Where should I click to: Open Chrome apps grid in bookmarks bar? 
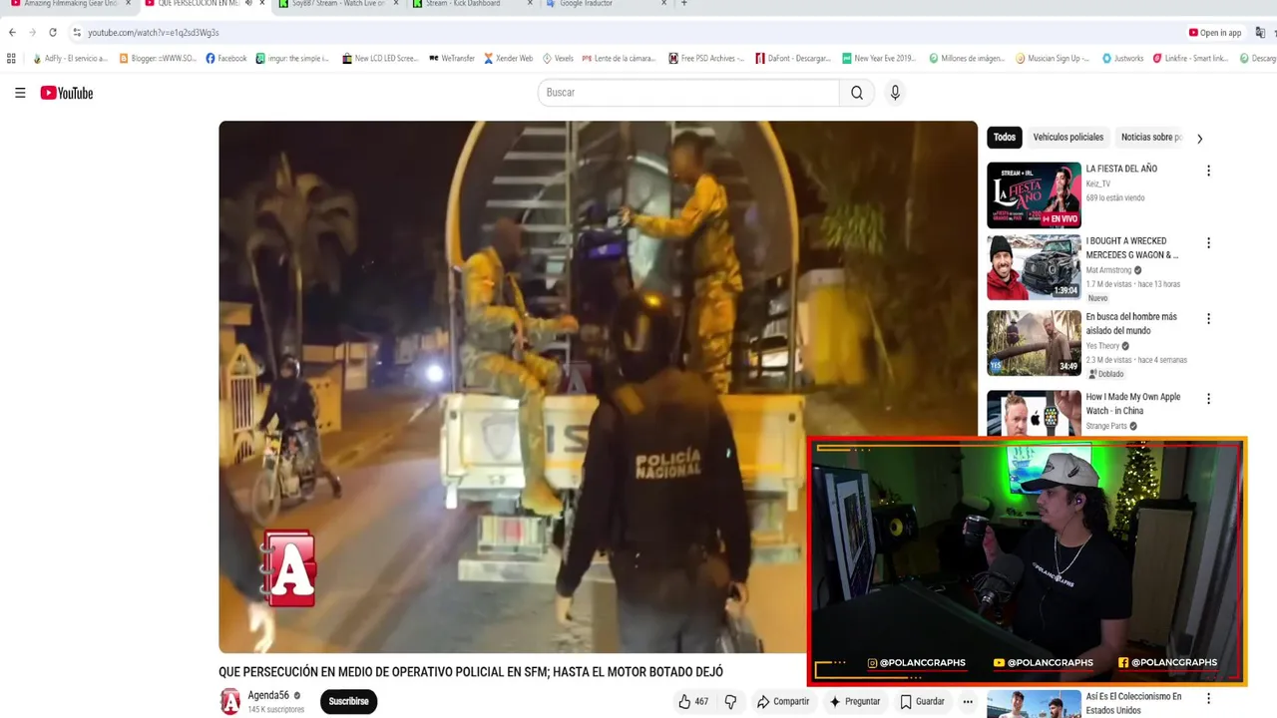click(11, 59)
